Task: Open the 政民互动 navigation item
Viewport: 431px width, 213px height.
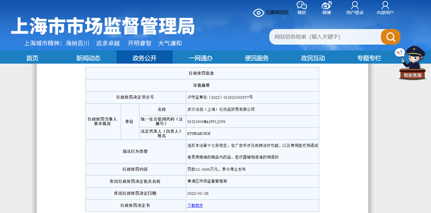Action: tap(313, 58)
